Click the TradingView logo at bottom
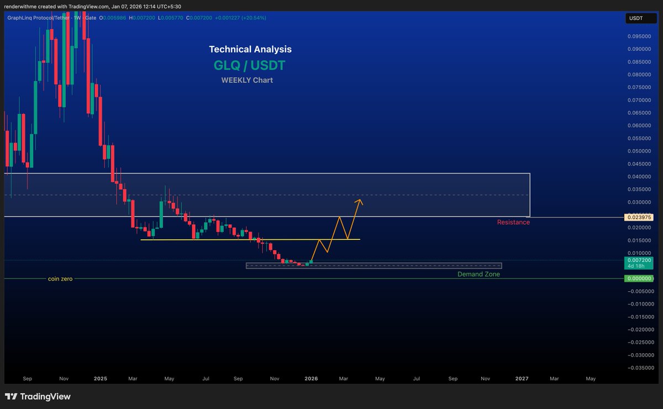 38,396
